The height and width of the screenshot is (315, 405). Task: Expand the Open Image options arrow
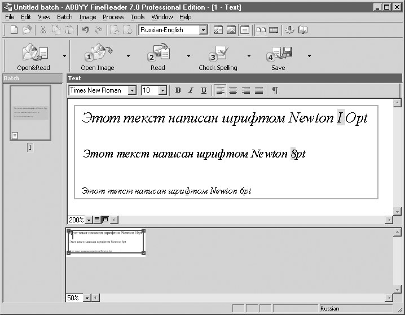coord(128,56)
